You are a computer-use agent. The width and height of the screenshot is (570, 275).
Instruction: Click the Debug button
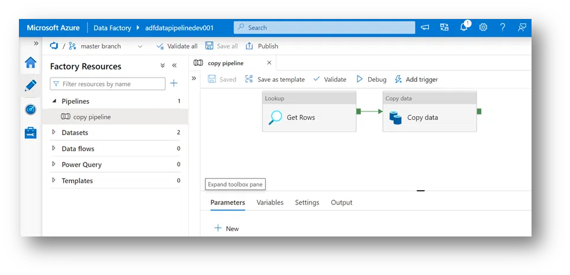pyautogui.click(x=371, y=79)
